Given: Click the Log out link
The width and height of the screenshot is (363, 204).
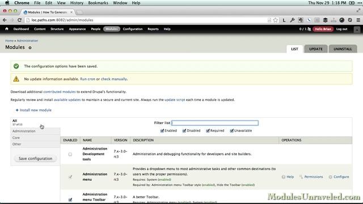Looking at the screenshot, I should [341, 29].
